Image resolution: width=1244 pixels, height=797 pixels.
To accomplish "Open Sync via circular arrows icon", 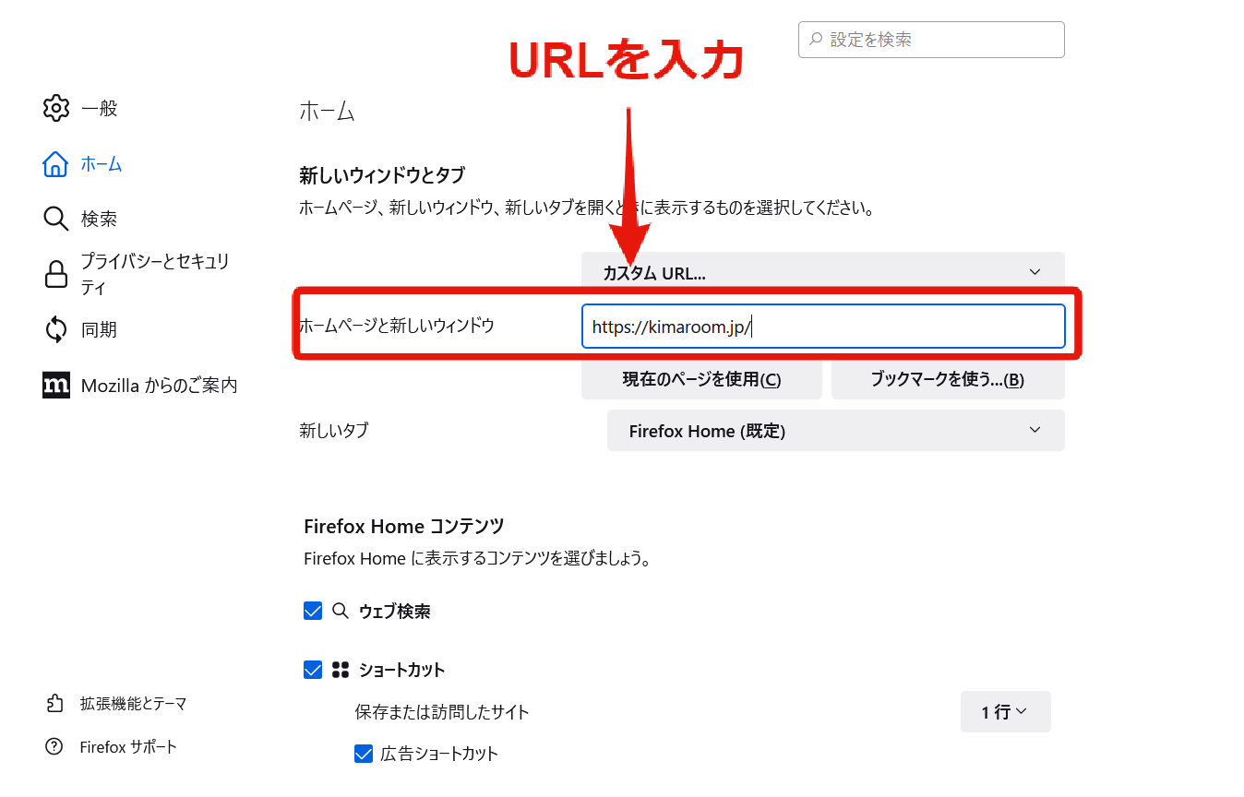I will click(56, 329).
